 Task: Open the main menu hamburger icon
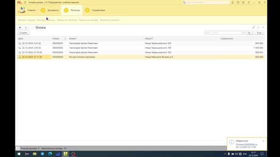(x=25, y=2)
